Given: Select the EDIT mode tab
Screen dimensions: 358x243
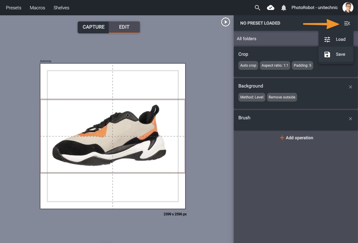Looking at the screenshot, I should click(x=124, y=27).
